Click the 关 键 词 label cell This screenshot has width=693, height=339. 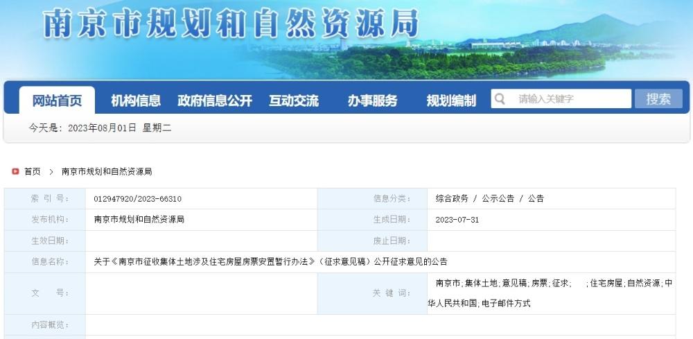(x=373, y=293)
